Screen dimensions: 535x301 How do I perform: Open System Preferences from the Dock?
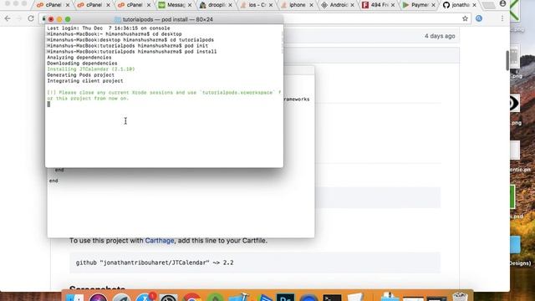pyautogui.click(x=168, y=297)
